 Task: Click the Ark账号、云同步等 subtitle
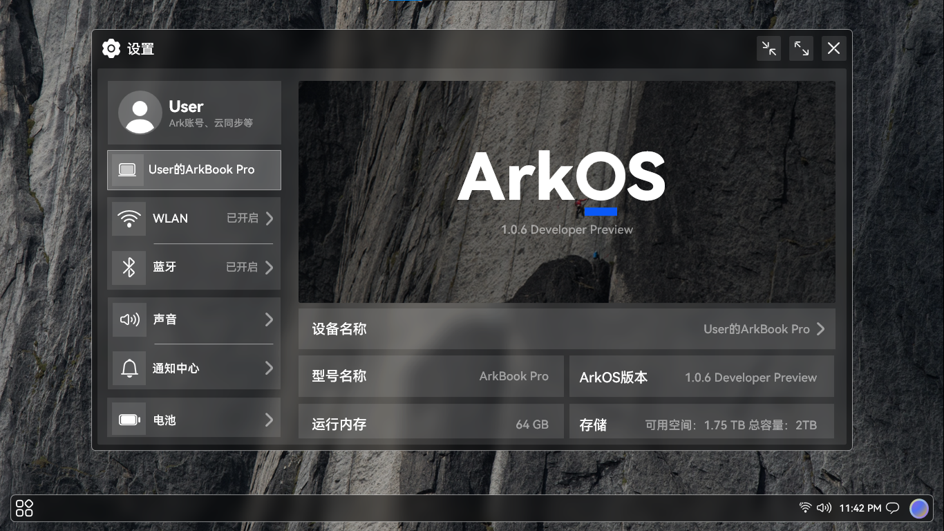coord(211,123)
